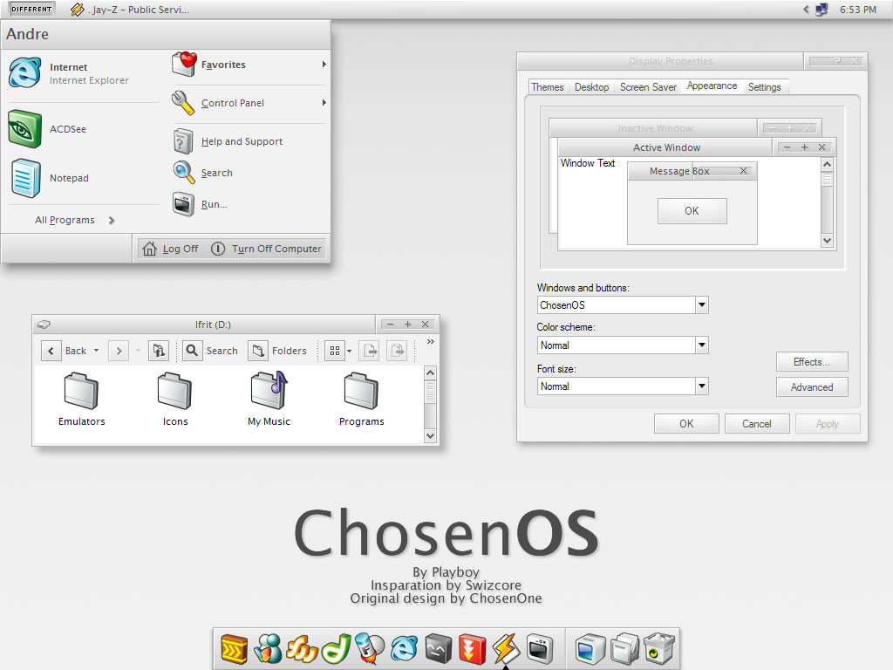Open Control Panel wrench icon
The image size is (893, 670).
(x=183, y=103)
